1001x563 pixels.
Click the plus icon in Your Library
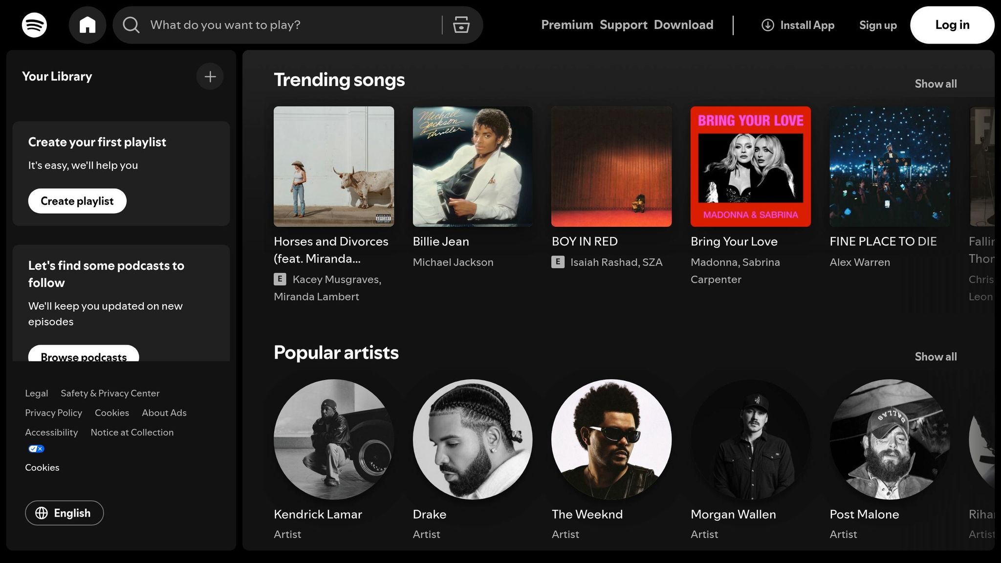coord(210,77)
